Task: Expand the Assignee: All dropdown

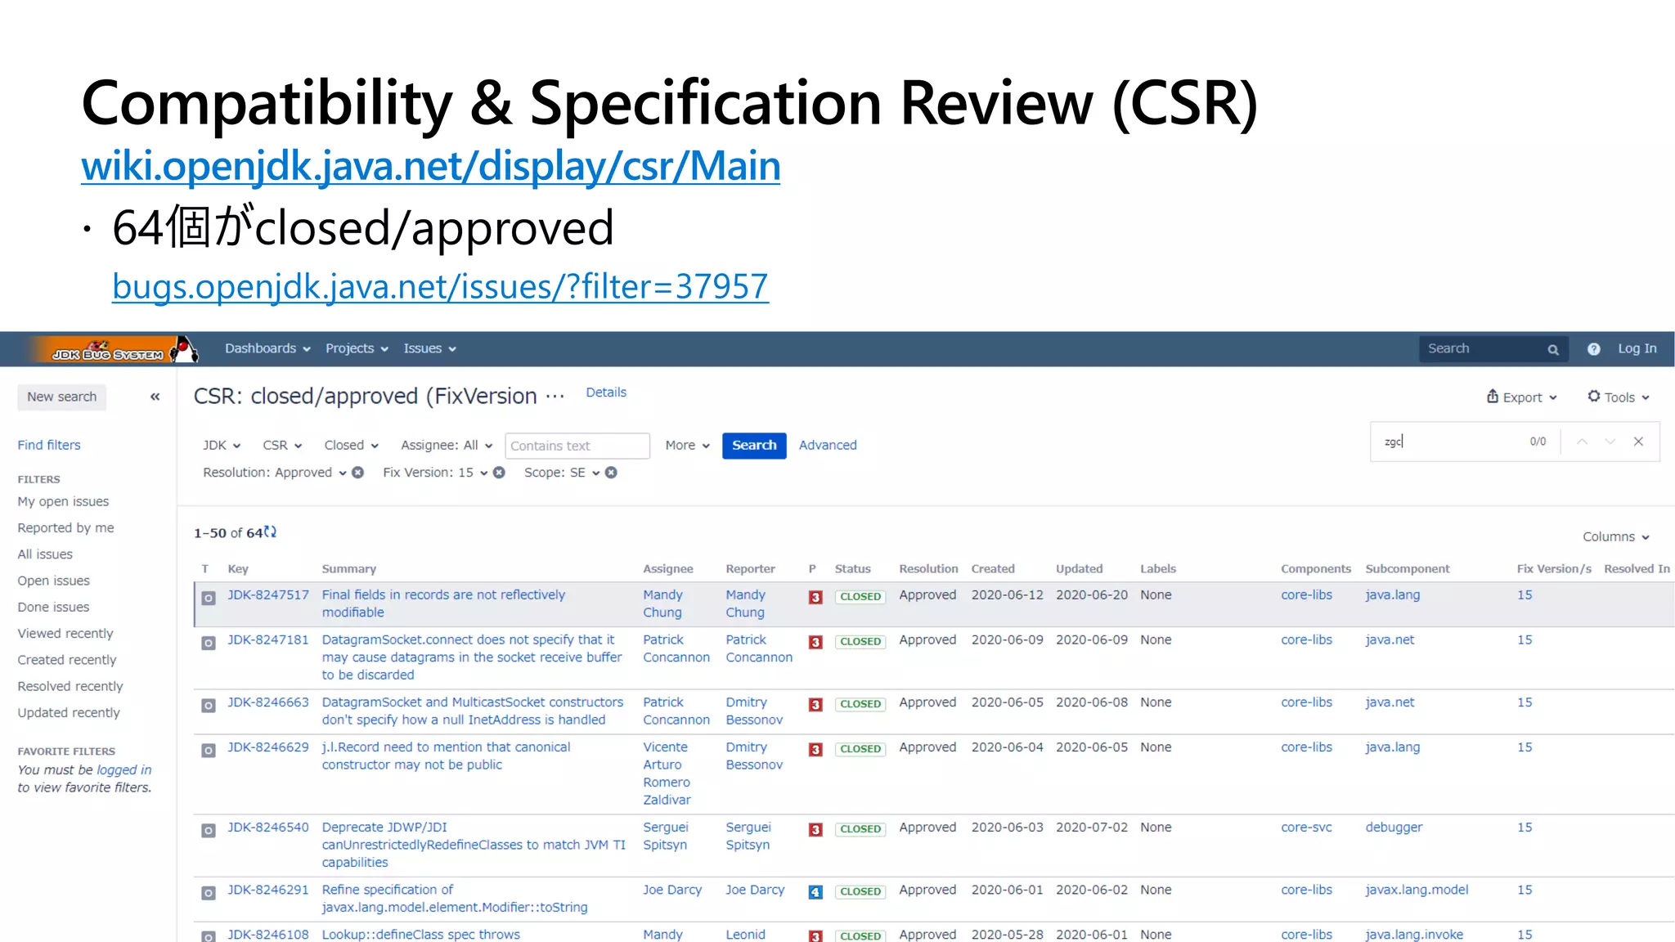Action: click(x=447, y=446)
